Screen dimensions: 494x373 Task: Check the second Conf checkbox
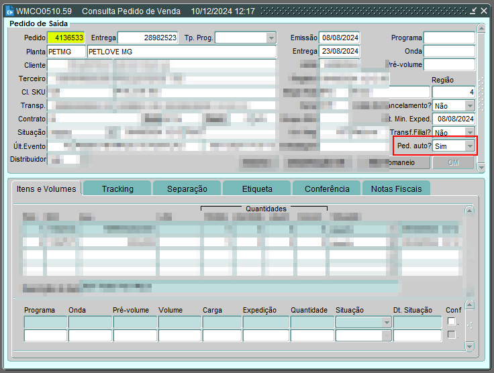tap(452, 335)
